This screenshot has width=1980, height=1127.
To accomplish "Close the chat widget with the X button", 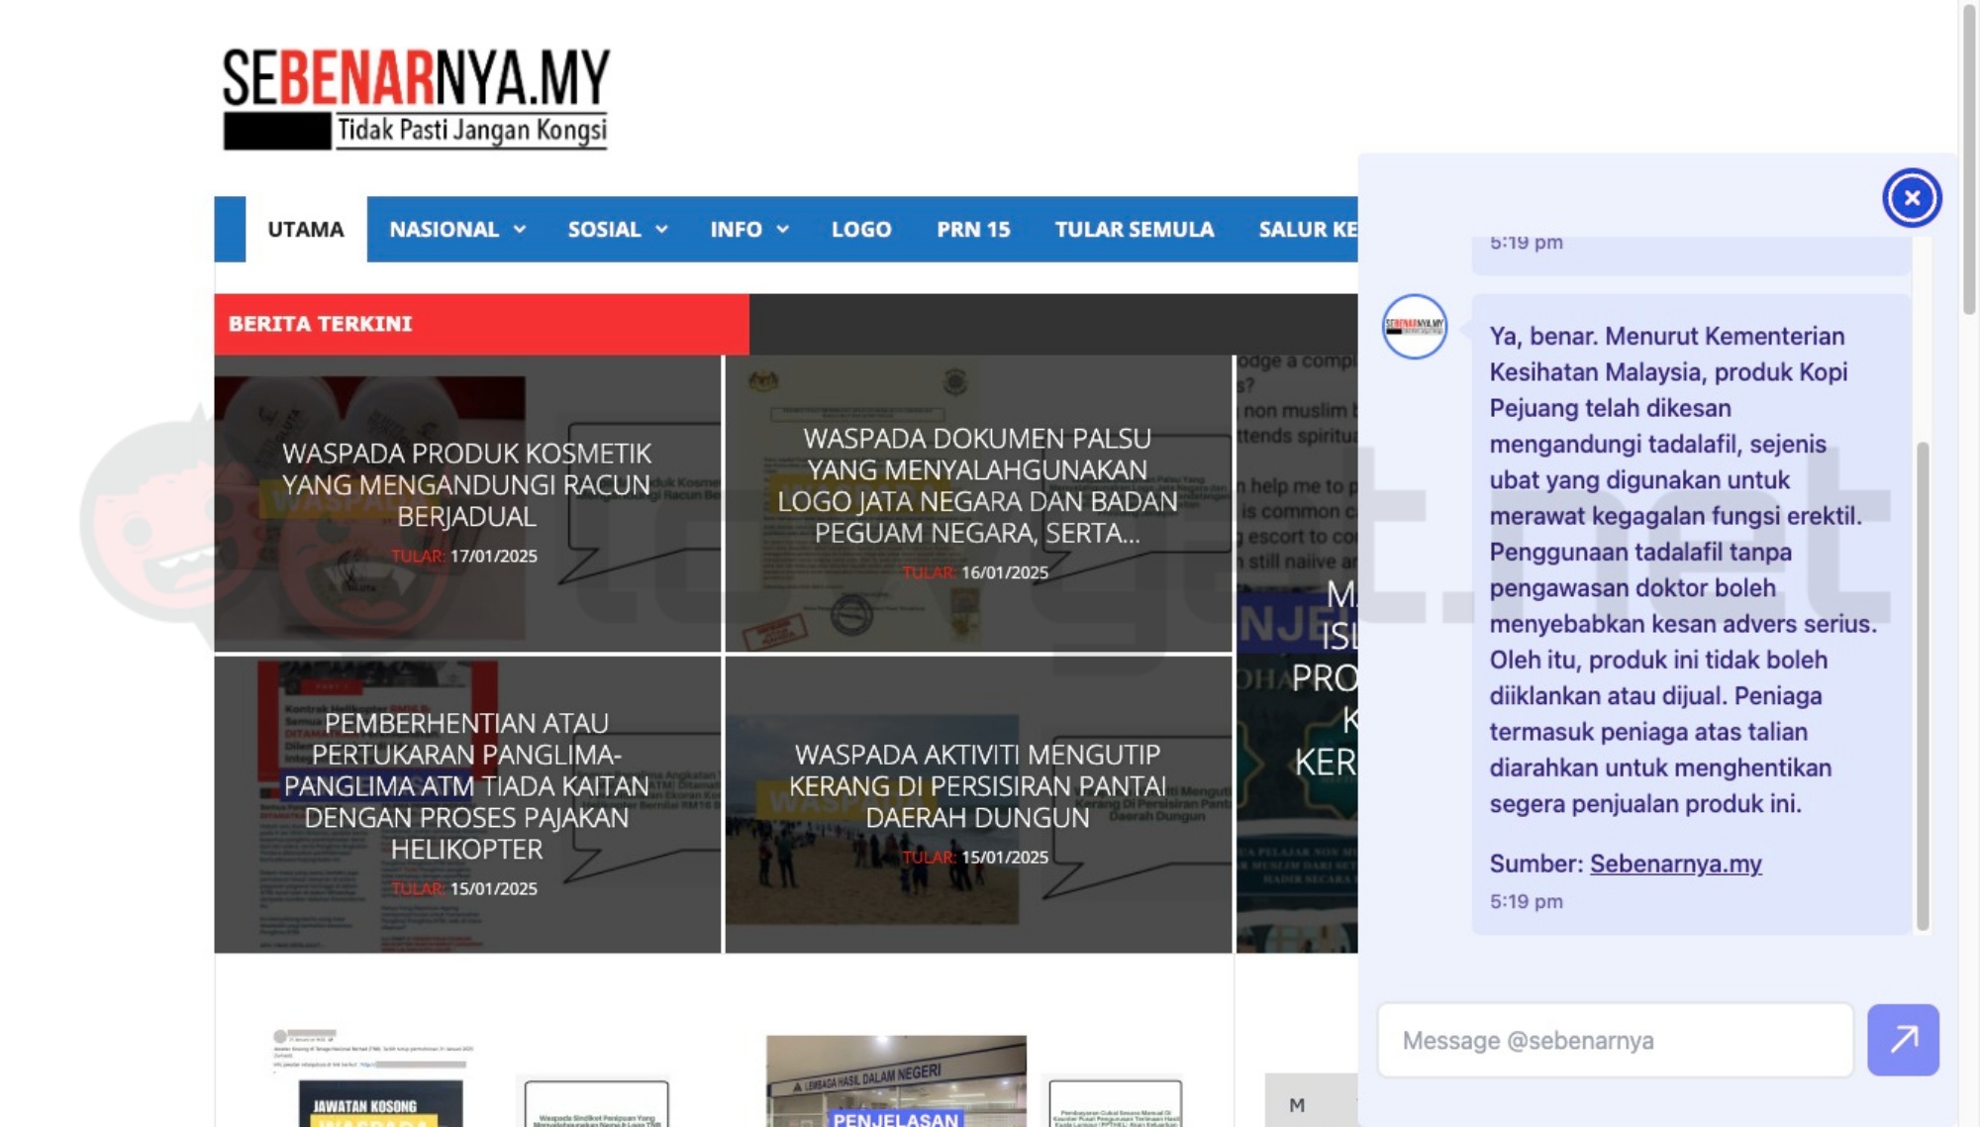I will point(1912,198).
